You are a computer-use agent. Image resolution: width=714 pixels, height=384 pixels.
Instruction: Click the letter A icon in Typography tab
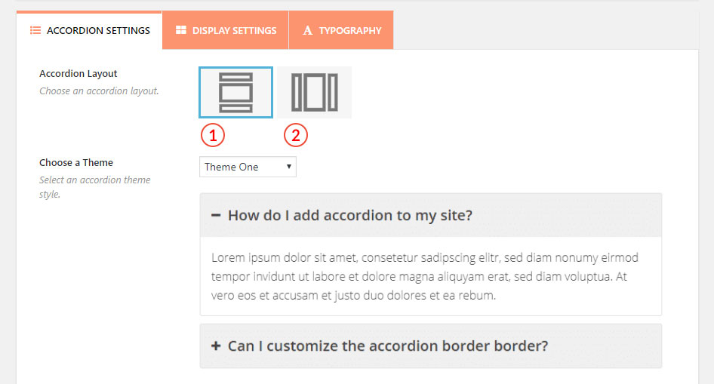308,30
